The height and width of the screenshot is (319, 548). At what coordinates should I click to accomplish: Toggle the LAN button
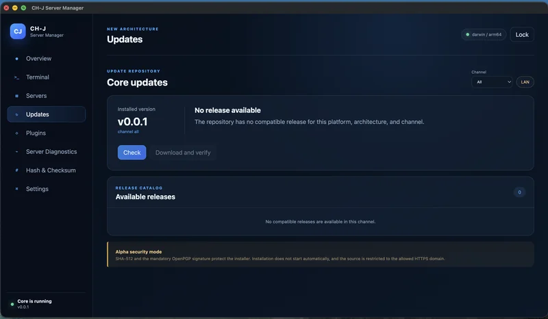pos(525,82)
